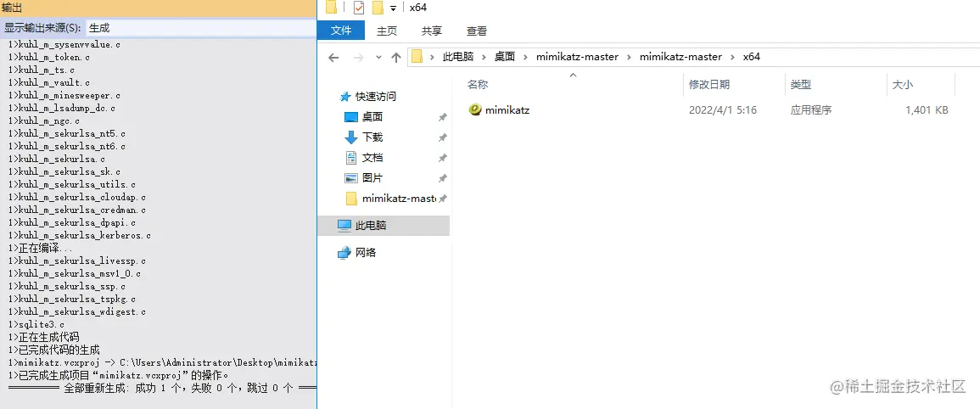
Task: Open mimikatz-master pinned folder in sidebar
Action: pos(399,199)
